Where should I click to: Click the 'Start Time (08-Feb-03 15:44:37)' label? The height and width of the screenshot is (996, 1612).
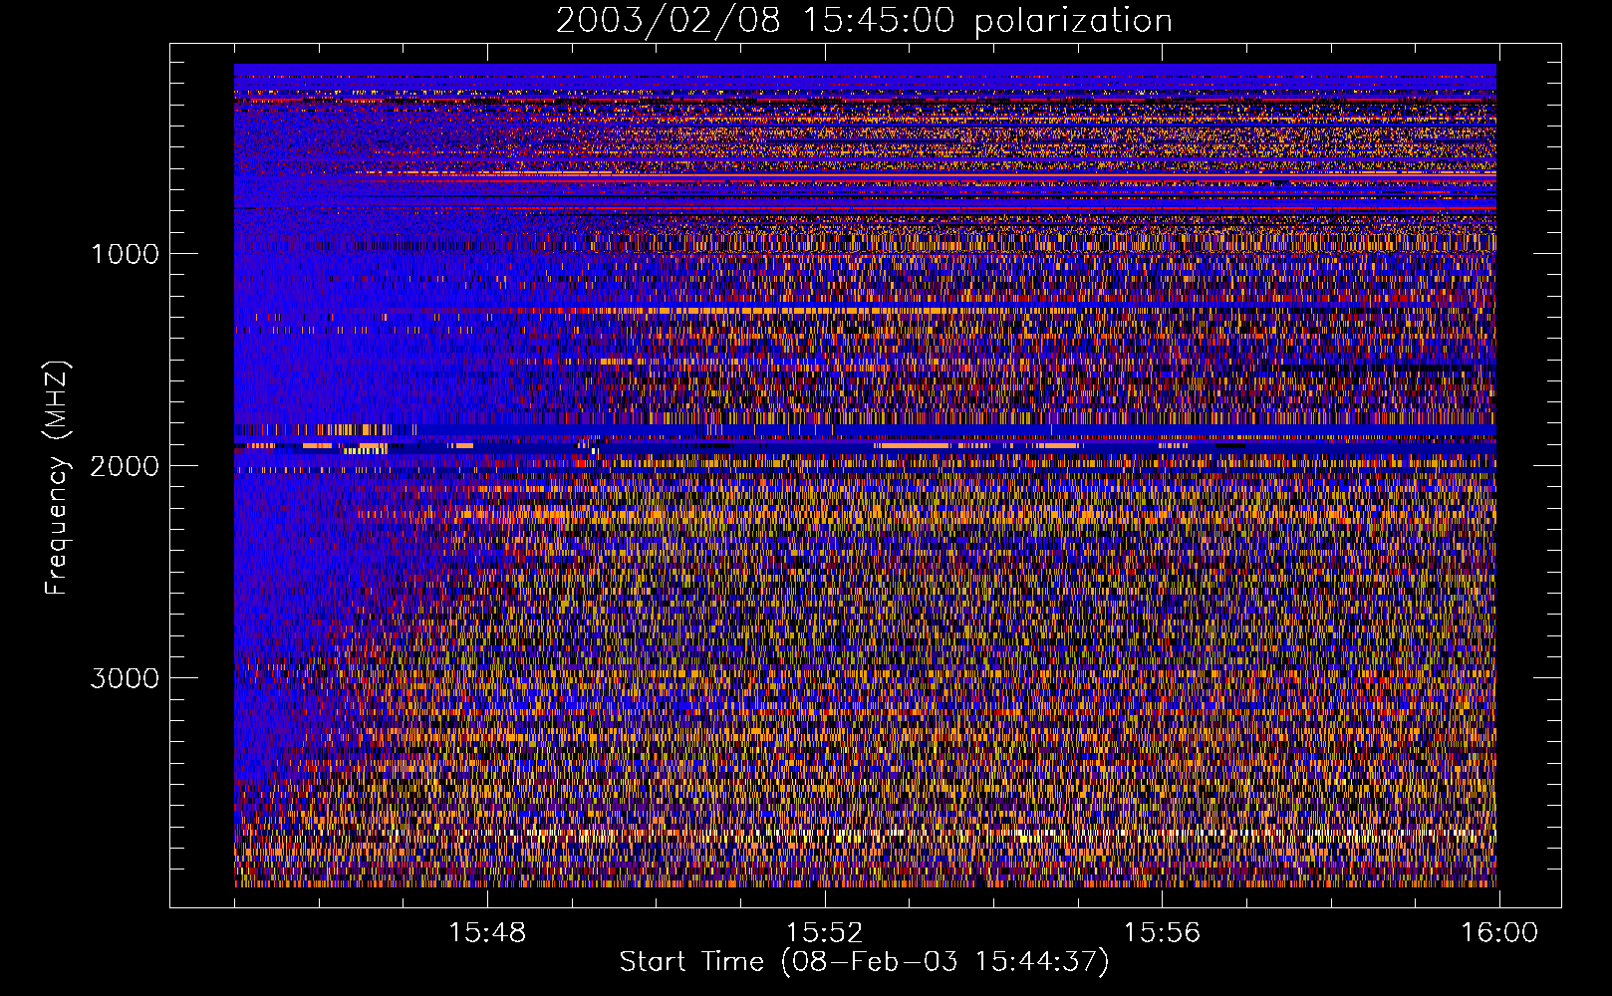coord(864,962)
